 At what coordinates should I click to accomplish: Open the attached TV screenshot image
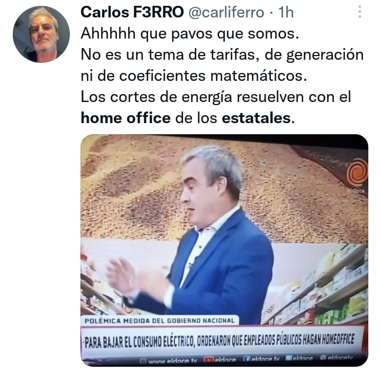(x=224, y=250)
